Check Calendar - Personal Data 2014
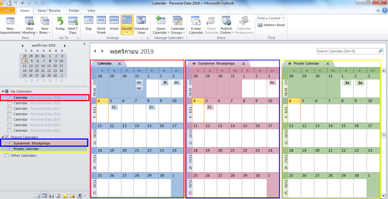 click(x=10, y=119)
